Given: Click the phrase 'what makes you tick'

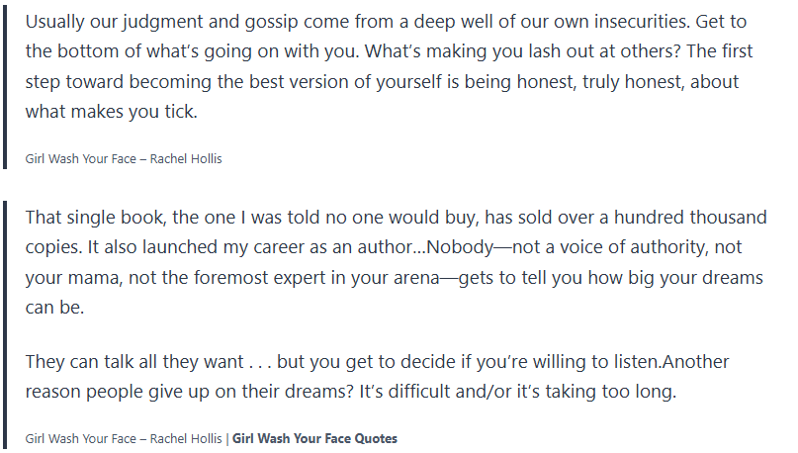Looking at the screenshot, I should (x=110, y=112).
